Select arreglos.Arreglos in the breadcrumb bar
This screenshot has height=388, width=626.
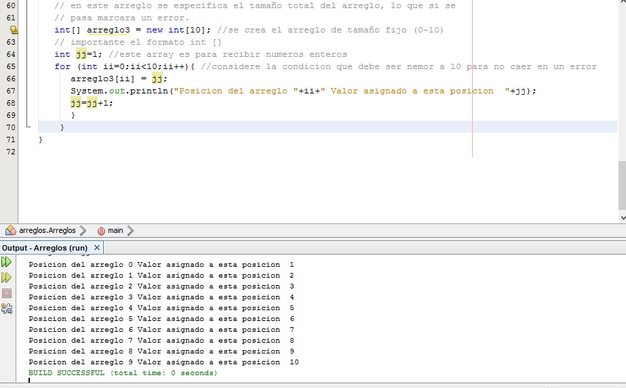click(47, 231)
